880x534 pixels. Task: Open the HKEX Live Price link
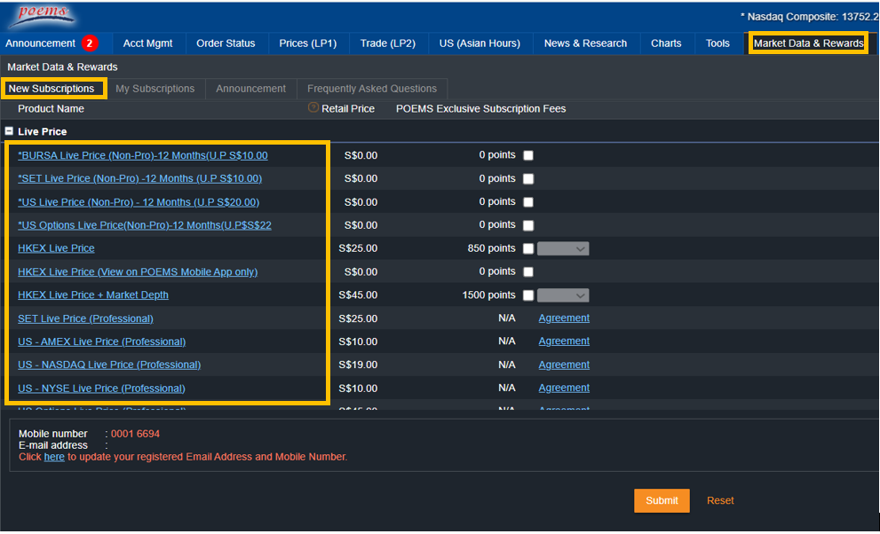tap(56, 248)
